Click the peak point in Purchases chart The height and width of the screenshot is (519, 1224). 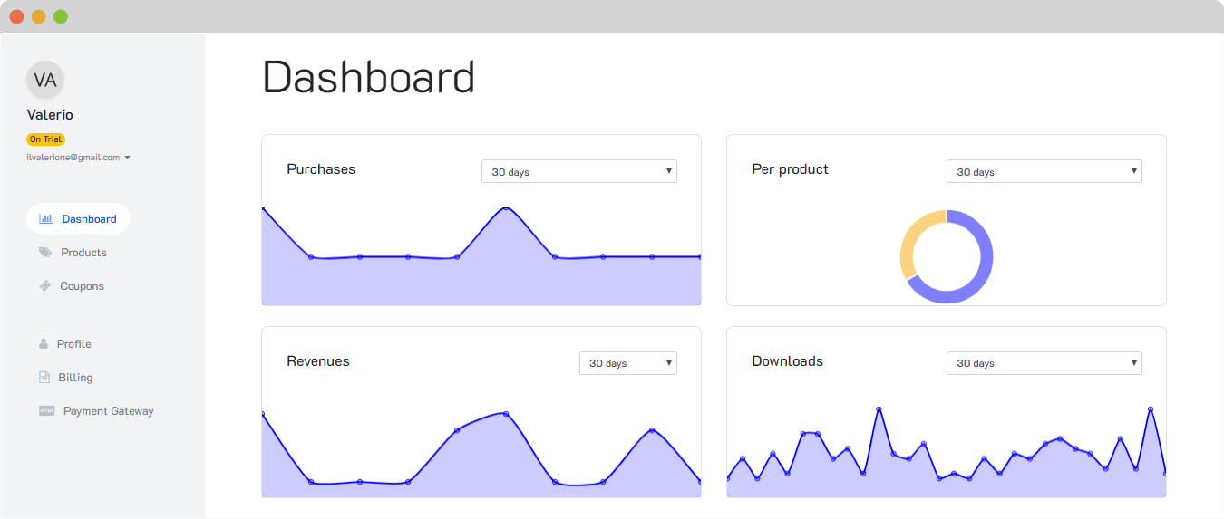[x=506, y=208]
